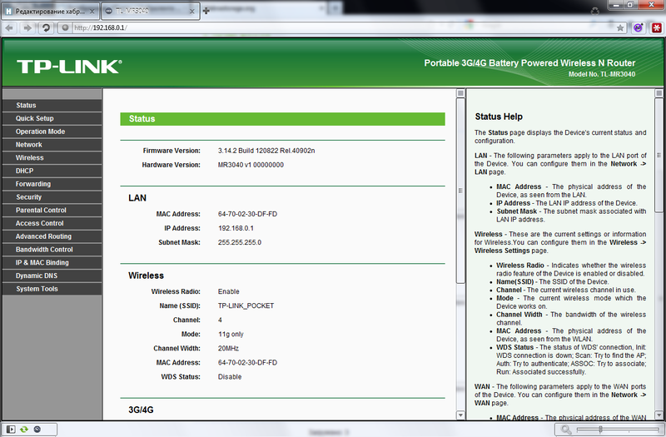
Task: Open the Wireless menu in sidebar
Action: pyautogui.click(x=52, y=158)
